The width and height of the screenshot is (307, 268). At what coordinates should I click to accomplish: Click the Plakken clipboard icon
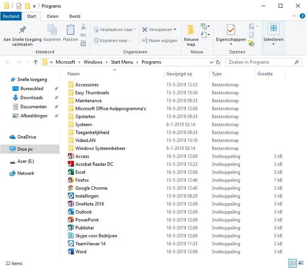point(70,30)
